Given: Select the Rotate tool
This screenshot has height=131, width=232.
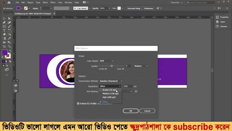Looking at the screenshot, I should click(x=9, y=31).
